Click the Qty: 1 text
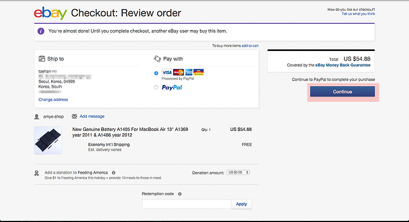 point(206,130)
